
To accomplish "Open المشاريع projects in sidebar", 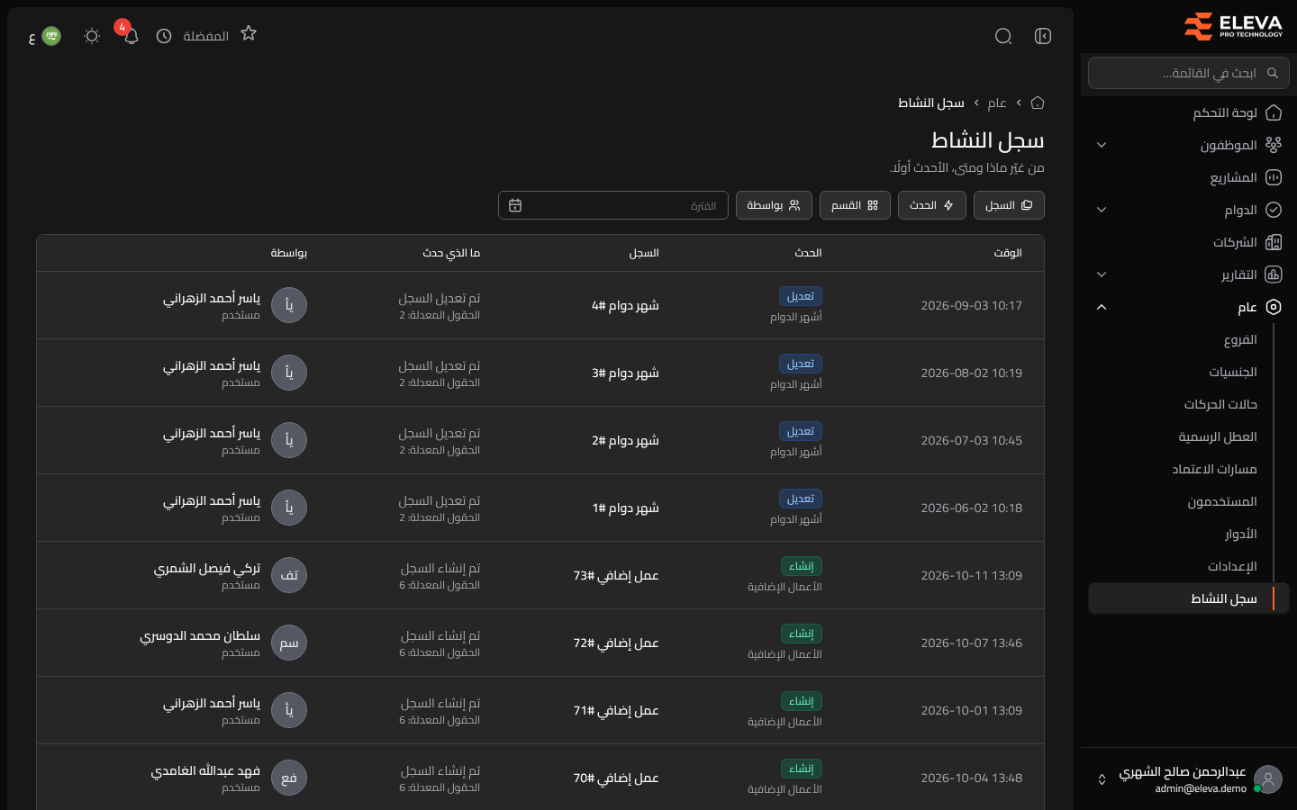I will pos(1189,177).
